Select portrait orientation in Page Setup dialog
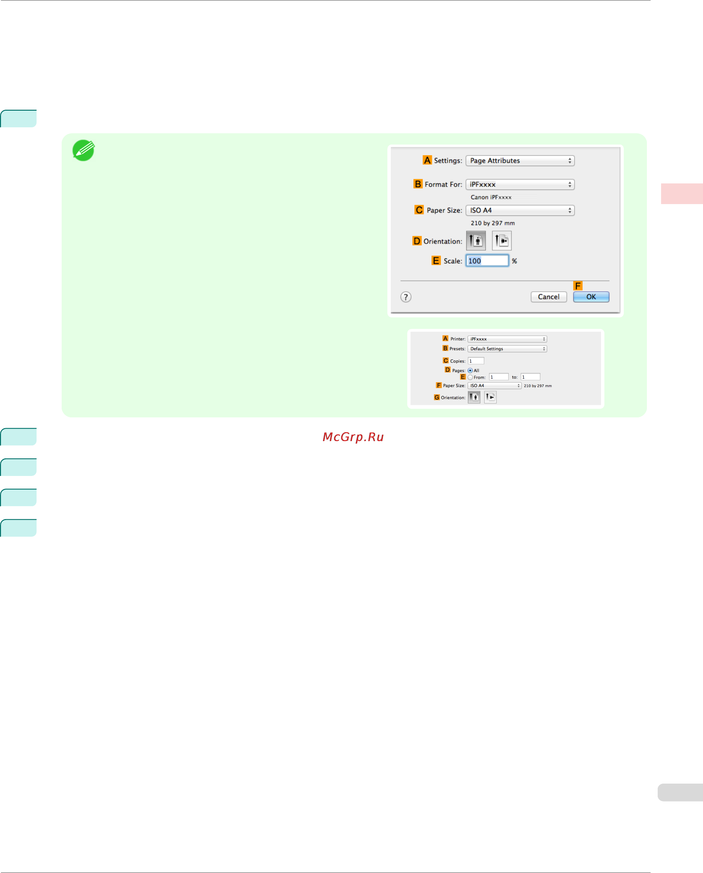Image resolution: width=703 pixels, height=873 pixels. pyautogui.click(x=476, y=241)
